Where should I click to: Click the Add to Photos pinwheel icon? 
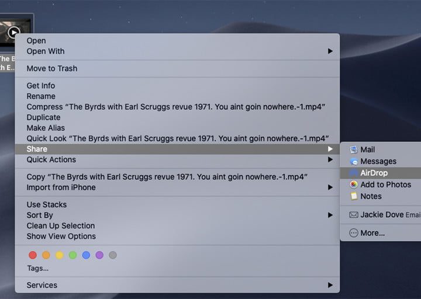[353, 185]
